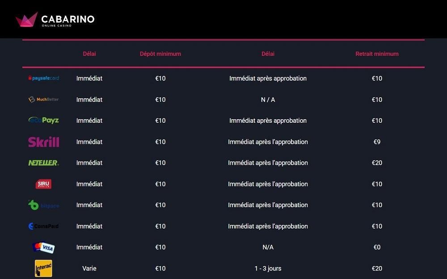447x279 pixels.
Task: Click the Dépôt minimum column header
Action: 160,54
